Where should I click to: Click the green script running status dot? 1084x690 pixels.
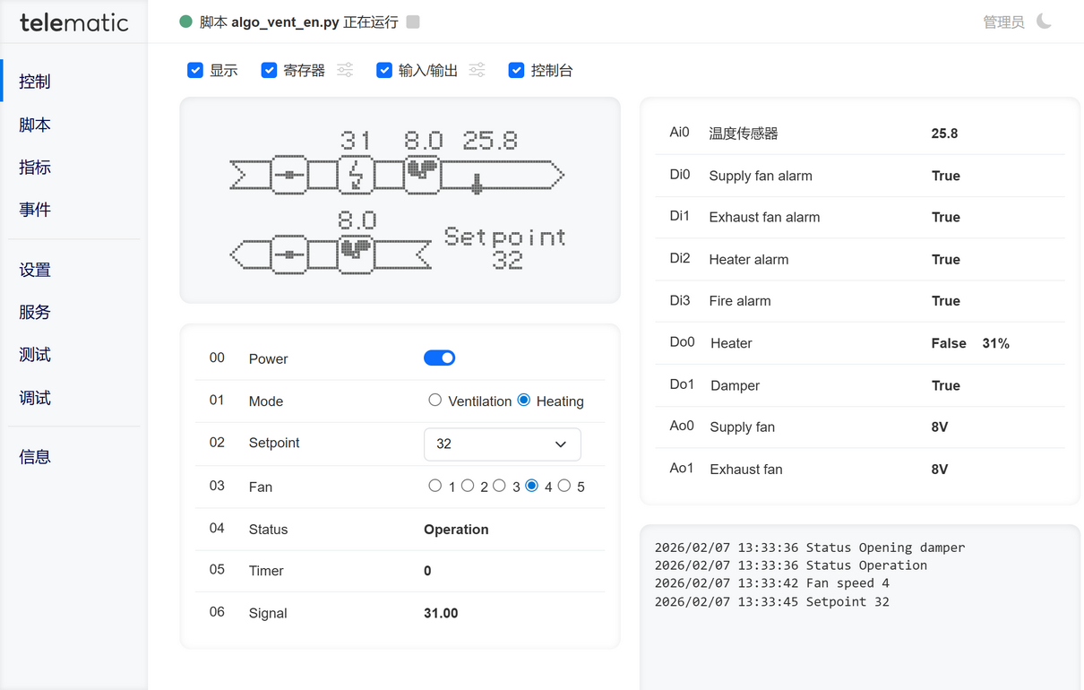186,22
